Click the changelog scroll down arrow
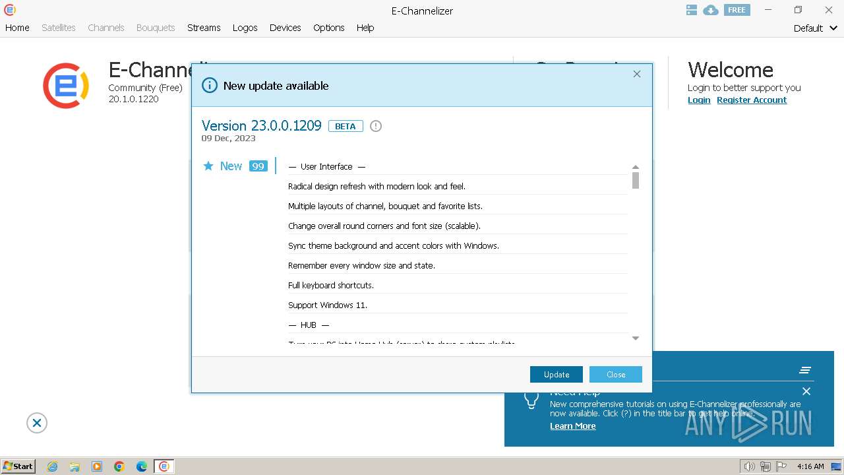The width and height of the screenshot is (844, 475). (x=636, y=338)
